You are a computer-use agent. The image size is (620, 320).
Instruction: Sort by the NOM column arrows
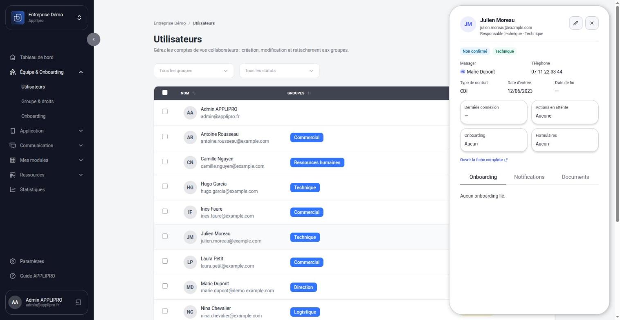[x=194, y=93]
